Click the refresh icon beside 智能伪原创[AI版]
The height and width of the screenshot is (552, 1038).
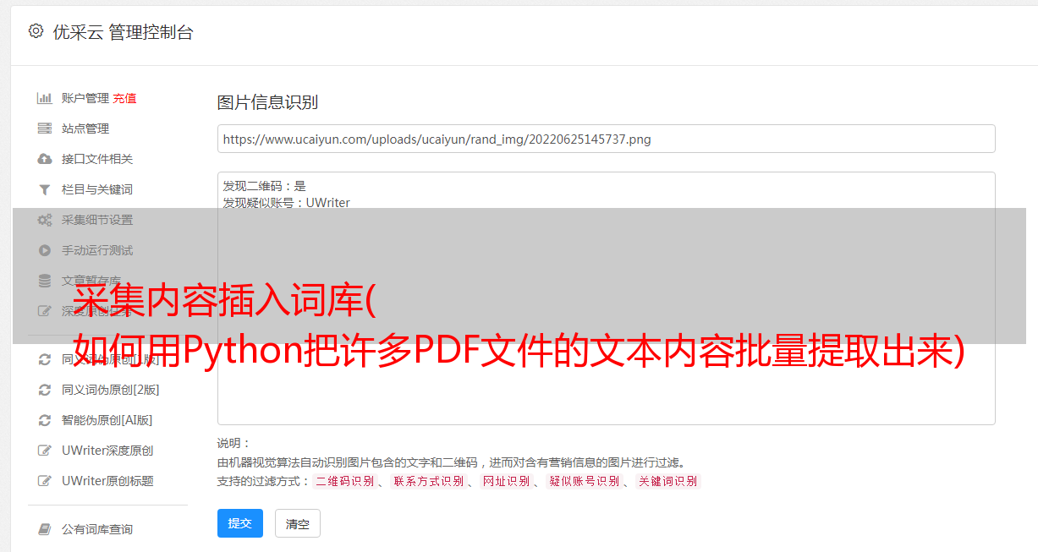click(x=45, y=420)
